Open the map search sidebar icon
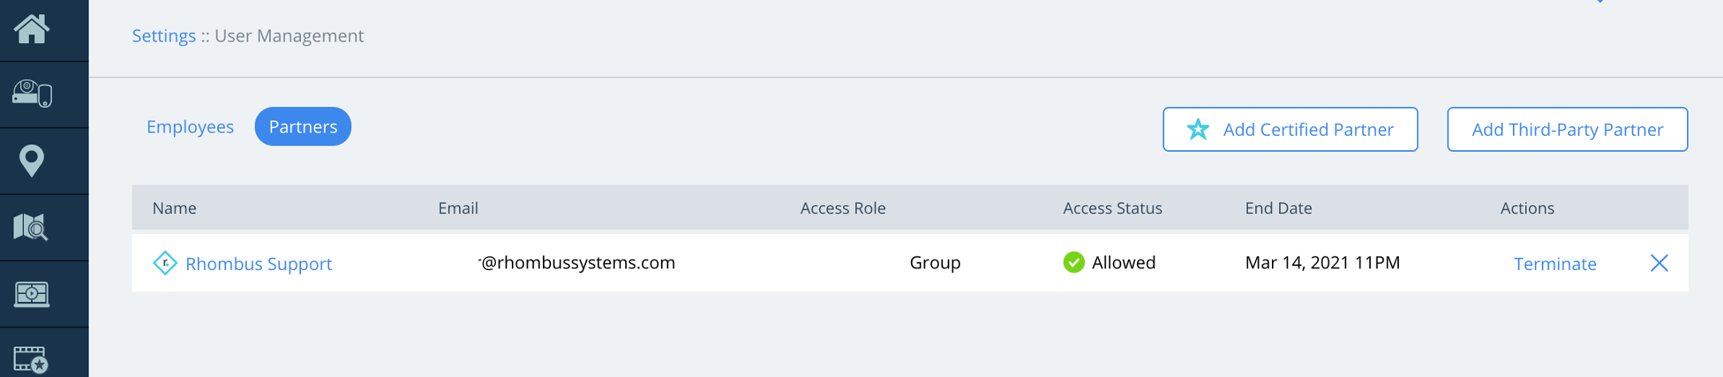 click(x=32, y=228)
